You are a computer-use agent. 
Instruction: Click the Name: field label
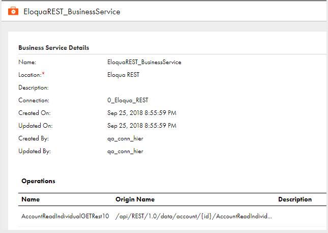click(x=27, y=62)
